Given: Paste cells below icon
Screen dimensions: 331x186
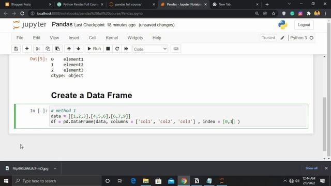Looking at the screenshot, I should [57, 49].
